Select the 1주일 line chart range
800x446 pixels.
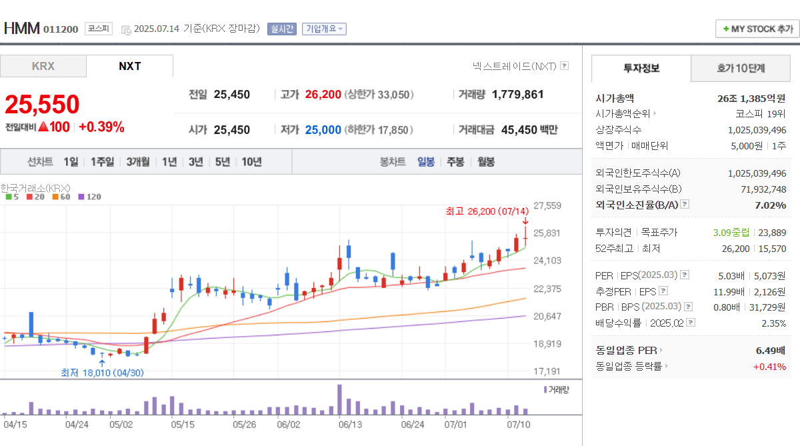coord(102,162)
